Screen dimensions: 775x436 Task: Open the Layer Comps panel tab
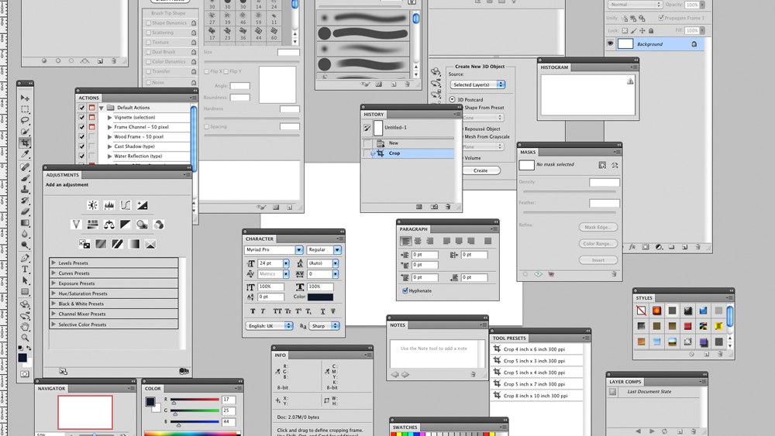click(625, 382)
